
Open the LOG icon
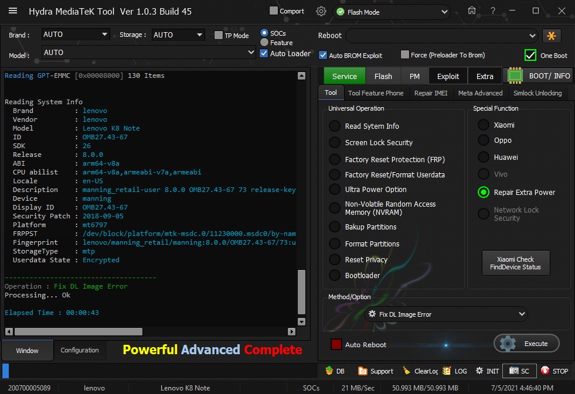446,371
